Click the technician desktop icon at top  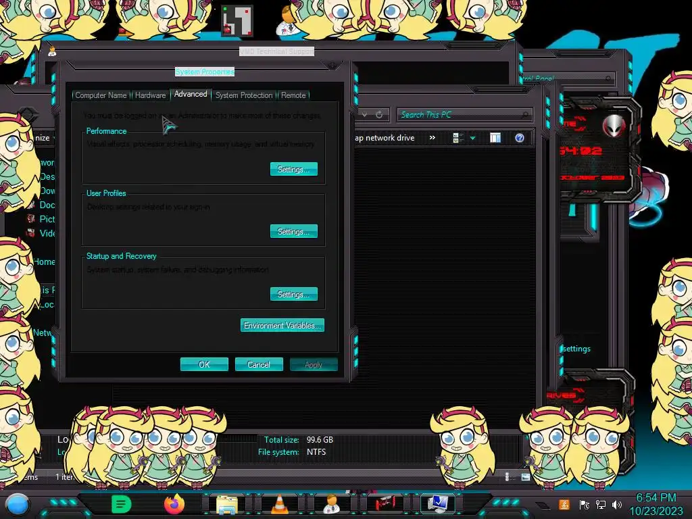tap(286, 22)
